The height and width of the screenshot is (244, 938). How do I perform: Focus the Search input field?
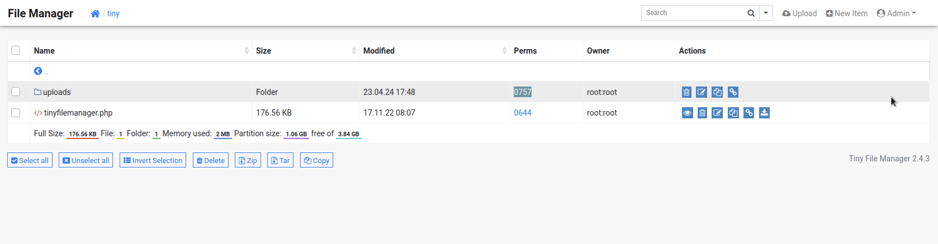click(x=693, y=13)
